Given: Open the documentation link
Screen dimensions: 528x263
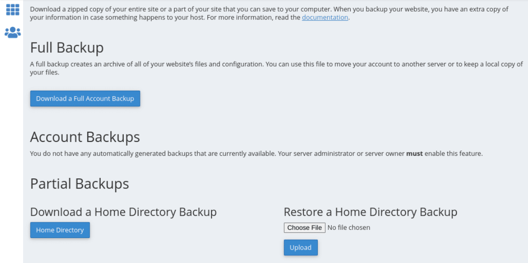Looking at the screenshot, I should coord(325,18).
